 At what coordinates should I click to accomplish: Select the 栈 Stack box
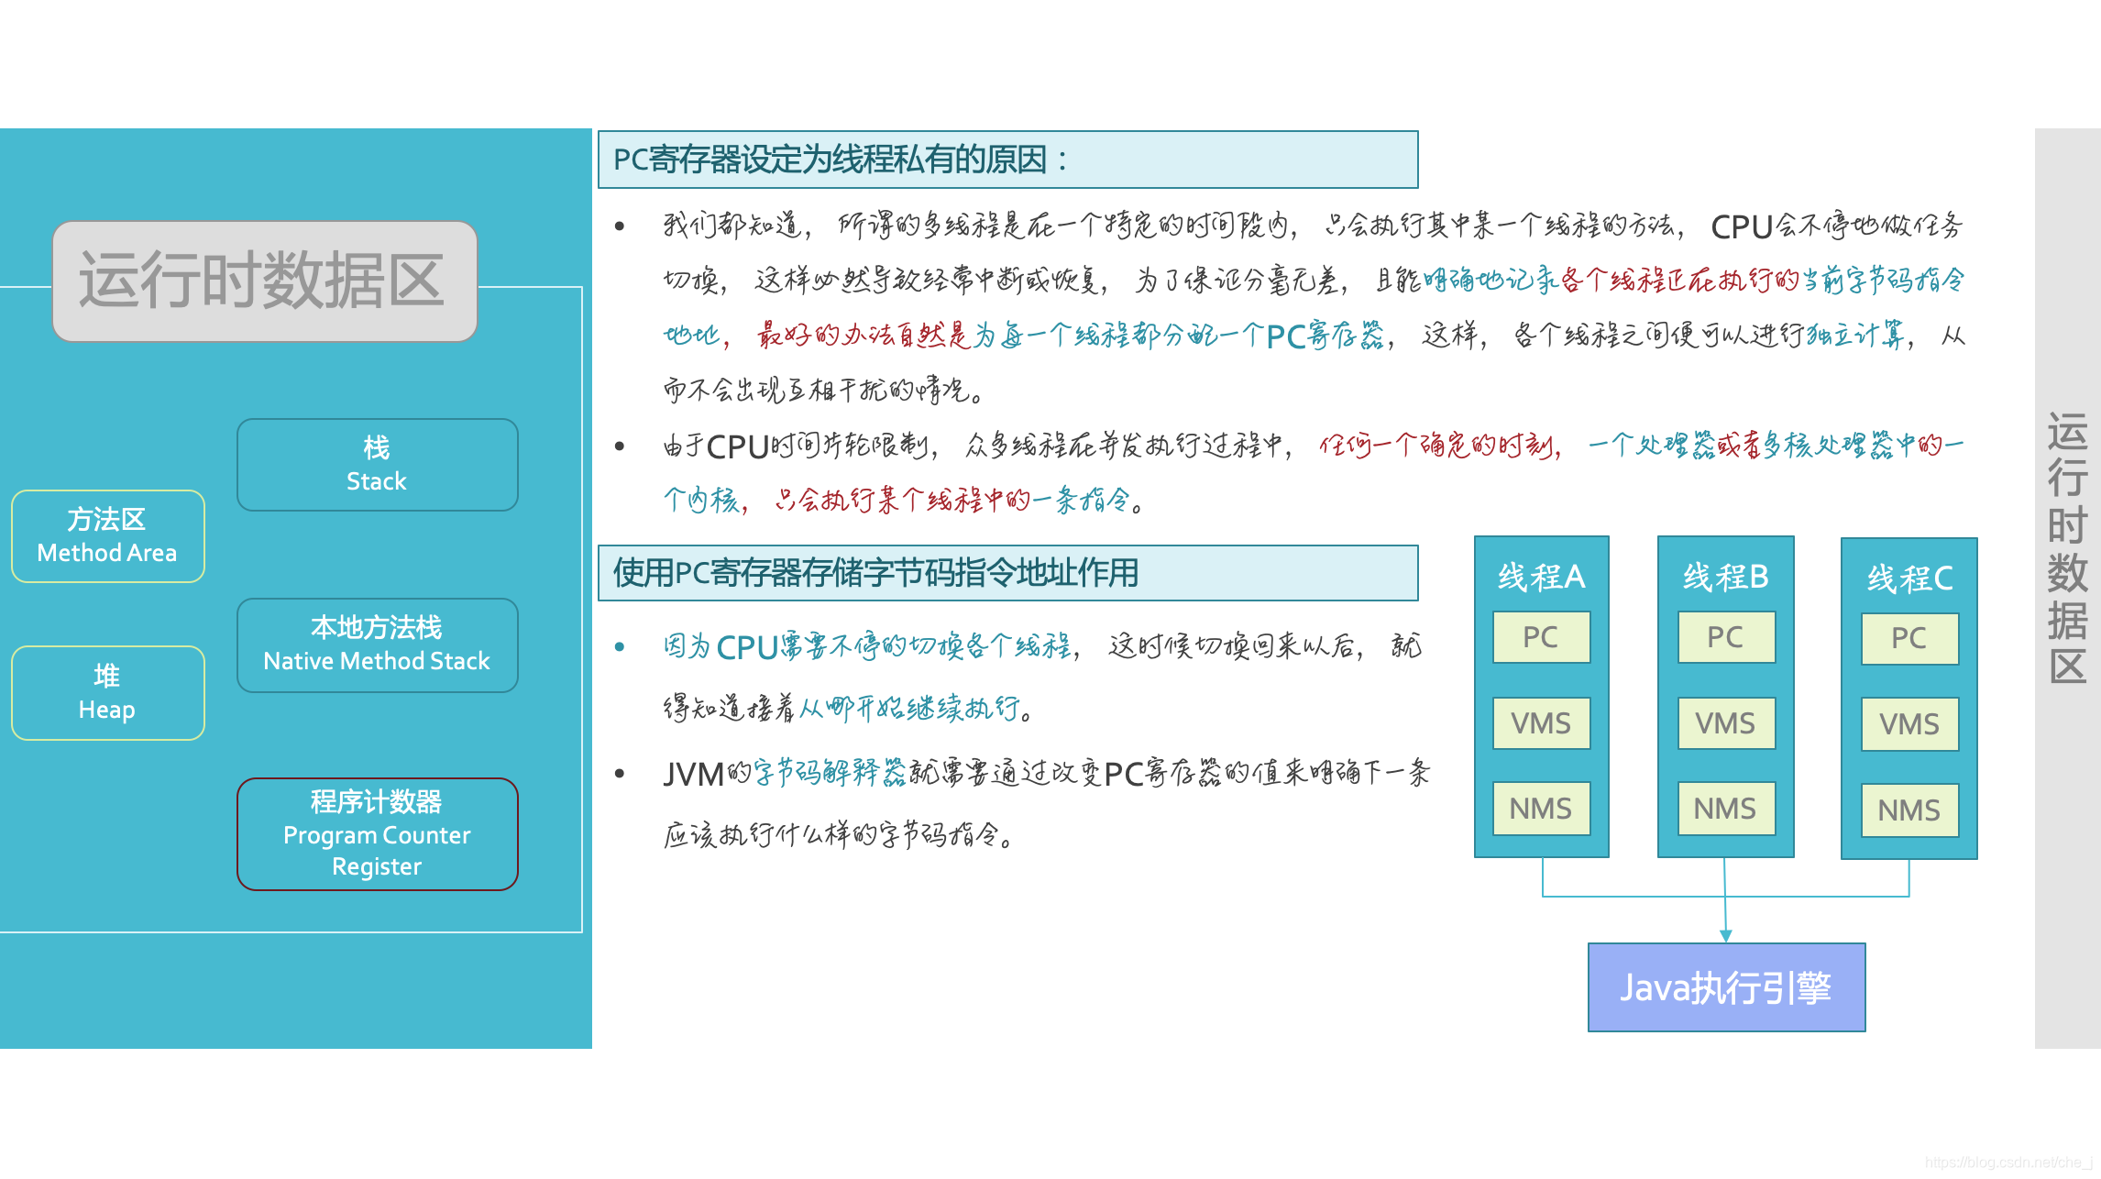[377, 465]
